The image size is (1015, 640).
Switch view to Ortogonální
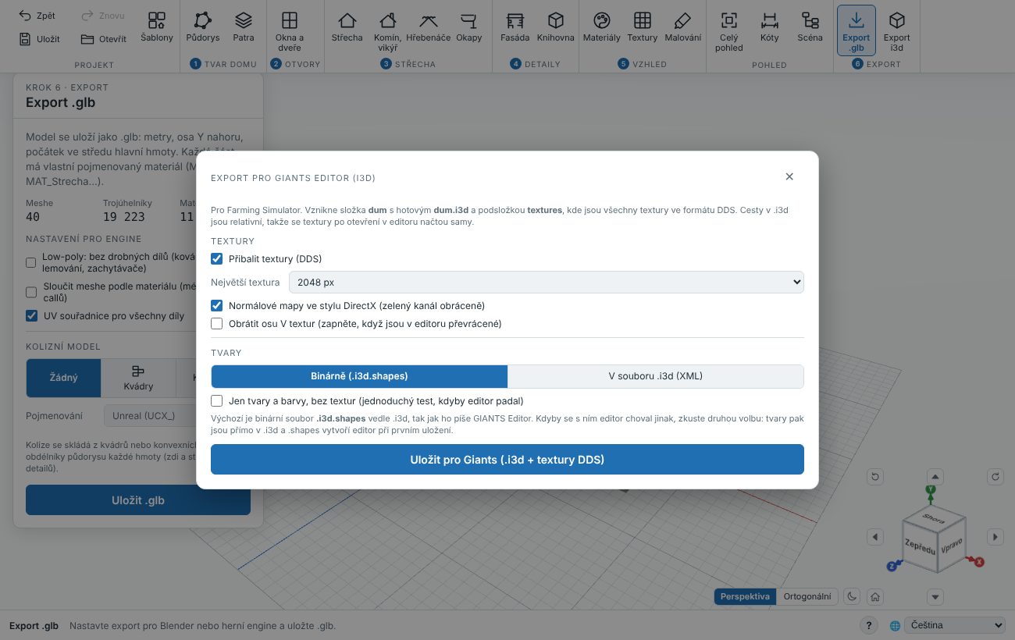click(x=807, y=596)
